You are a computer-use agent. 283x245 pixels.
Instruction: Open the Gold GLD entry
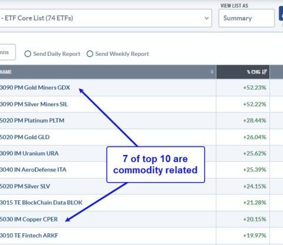point(25,137)
